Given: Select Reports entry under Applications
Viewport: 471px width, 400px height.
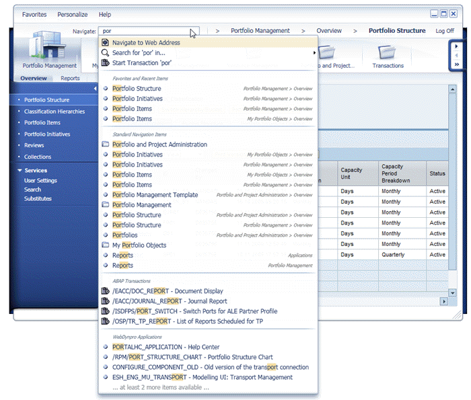Looking at the screenshot, I should pos(208,255).
